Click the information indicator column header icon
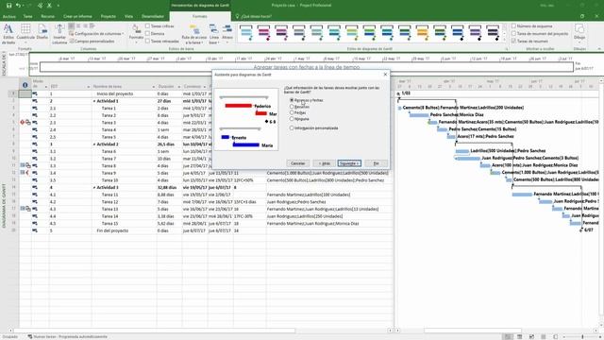The height and width of the screenshot is (340, 604). (25, 85)
